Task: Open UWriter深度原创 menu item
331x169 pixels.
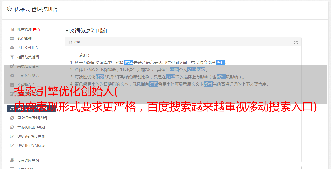Action: pos(31,136)
